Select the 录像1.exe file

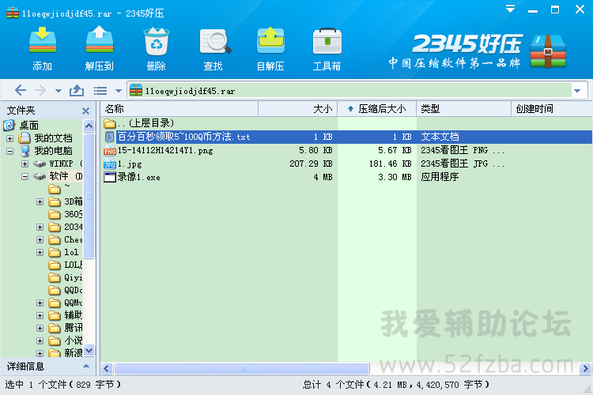click(x=346, y=177)
